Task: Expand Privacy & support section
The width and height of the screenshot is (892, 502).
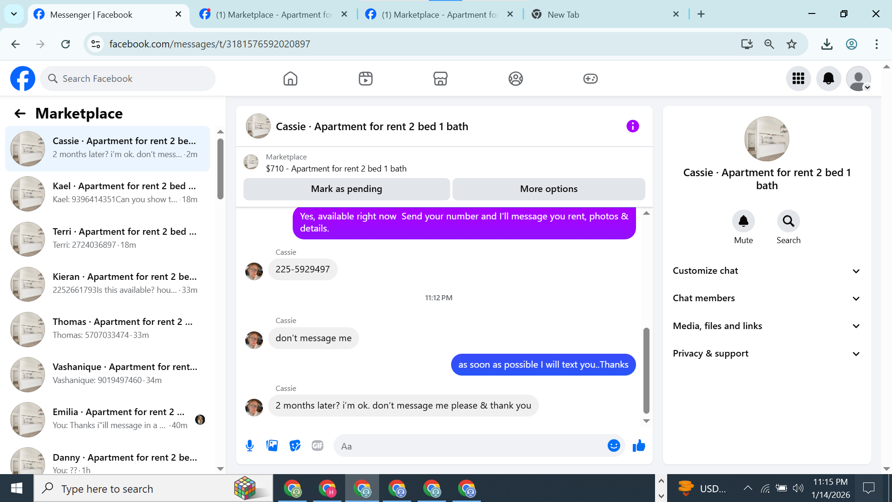Action: (767, 354)
